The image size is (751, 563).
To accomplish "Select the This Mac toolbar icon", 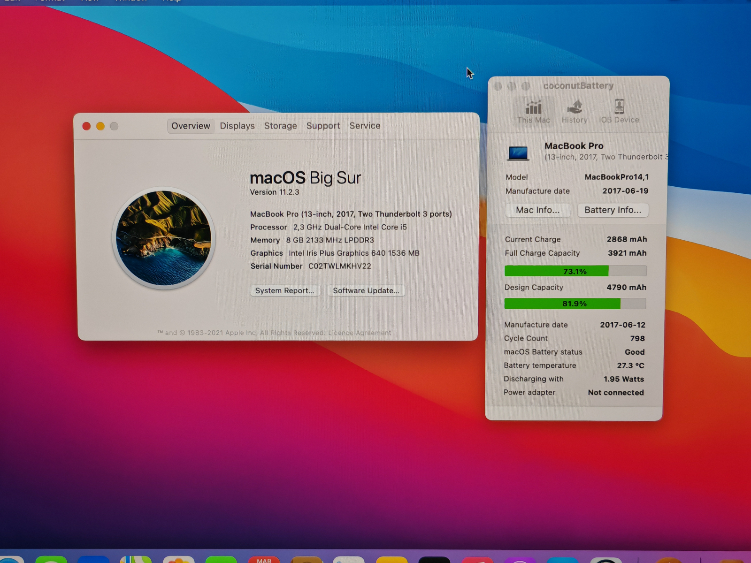I will coord(534,112).
